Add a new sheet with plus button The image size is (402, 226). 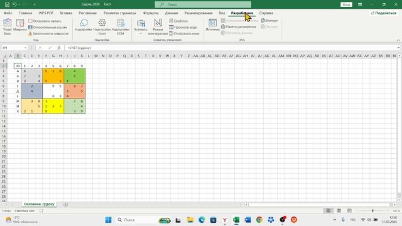65,205
